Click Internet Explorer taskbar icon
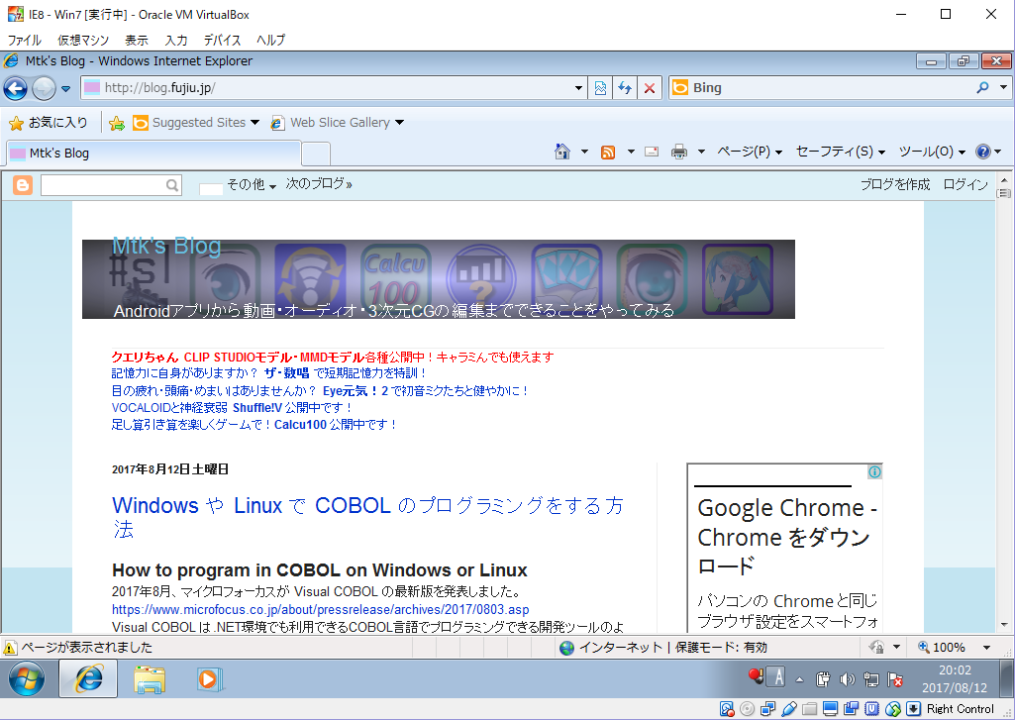This screenshot has height=720, width=1015. point(88,678)
